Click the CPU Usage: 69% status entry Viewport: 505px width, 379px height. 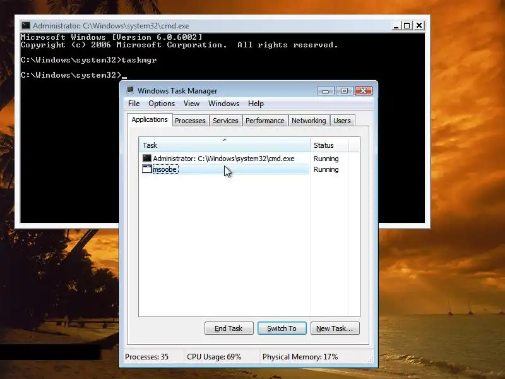214,357
